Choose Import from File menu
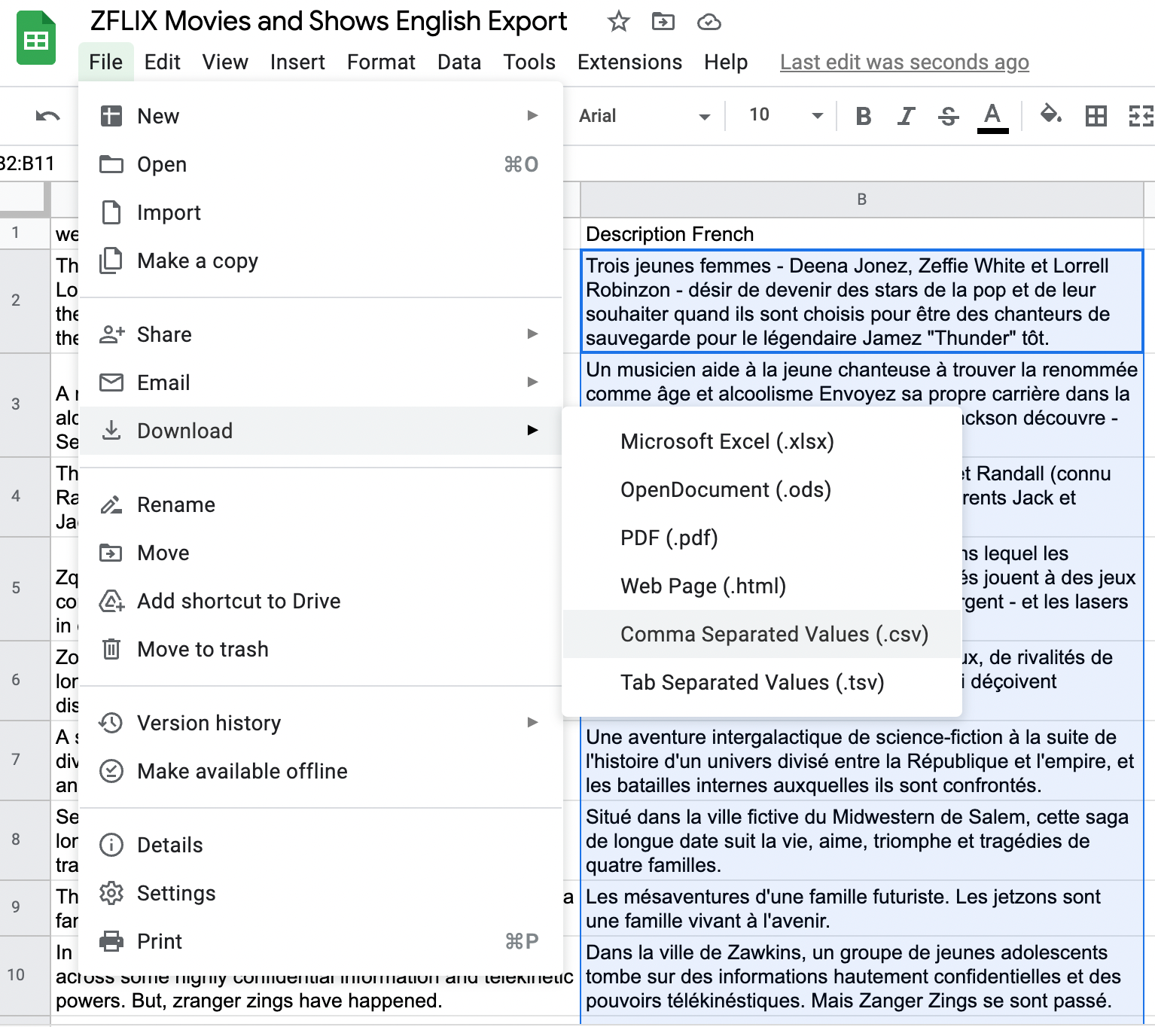 (320, 212)
